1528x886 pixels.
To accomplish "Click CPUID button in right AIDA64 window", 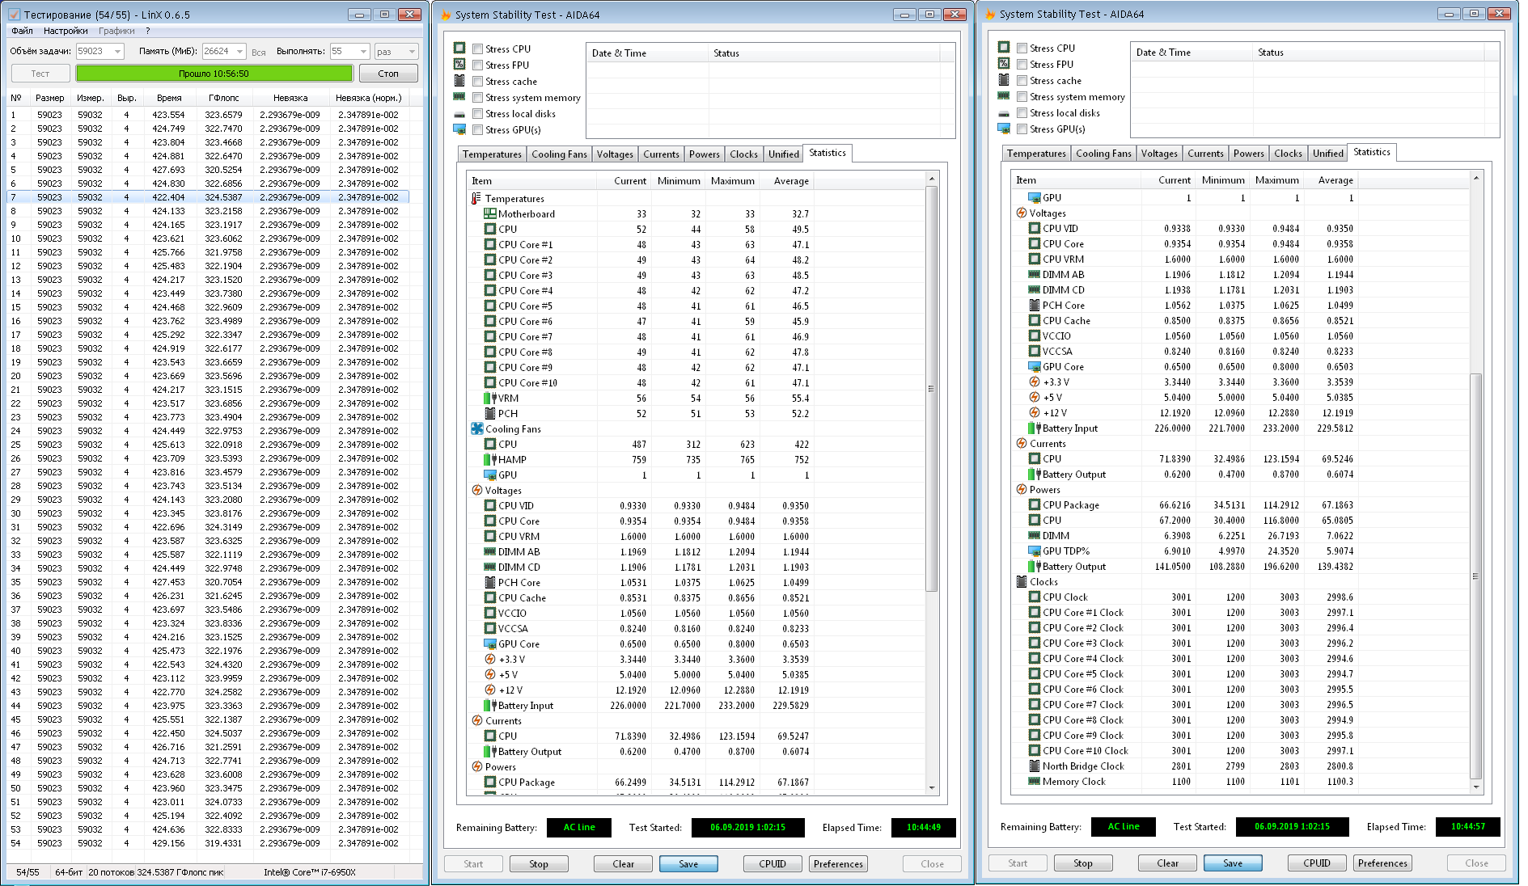I will pyautogui.click(x=1317, y=863).
